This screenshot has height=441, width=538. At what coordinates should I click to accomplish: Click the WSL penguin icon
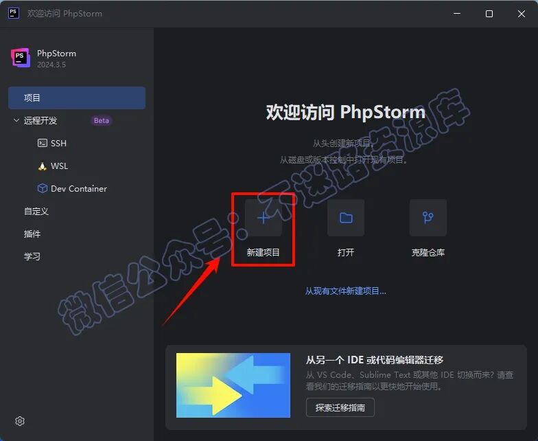(43, 166)
